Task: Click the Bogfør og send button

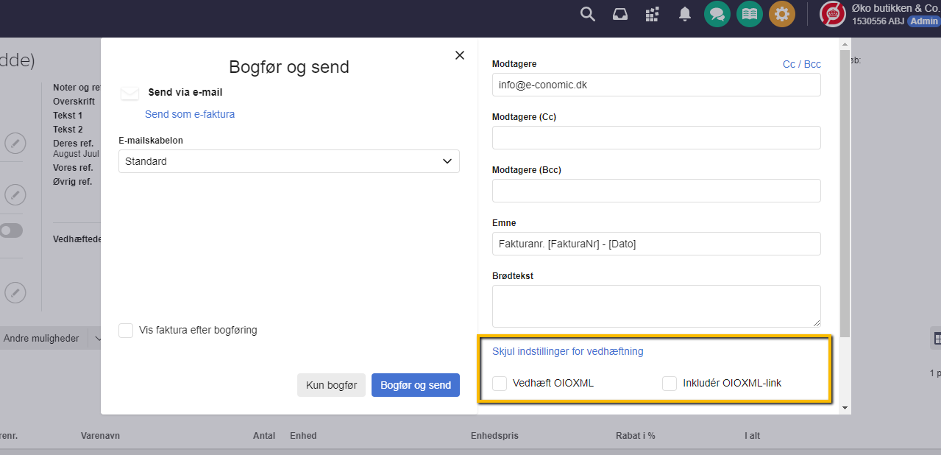Action: pos(416,385)
